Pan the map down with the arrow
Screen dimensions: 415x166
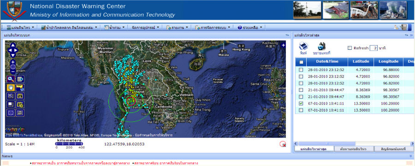(13, 55)
